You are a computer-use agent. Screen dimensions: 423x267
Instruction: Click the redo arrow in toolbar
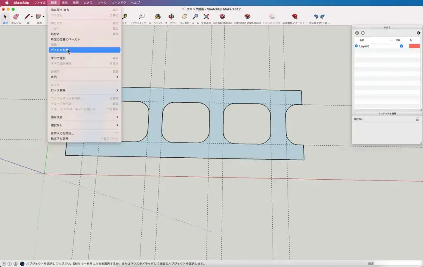[x=322, y=17]
